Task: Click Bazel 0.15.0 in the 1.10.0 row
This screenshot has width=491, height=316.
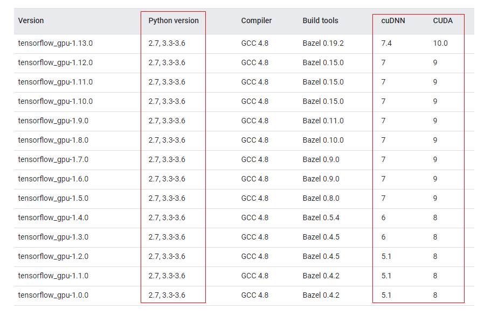Action: point(323,101)
